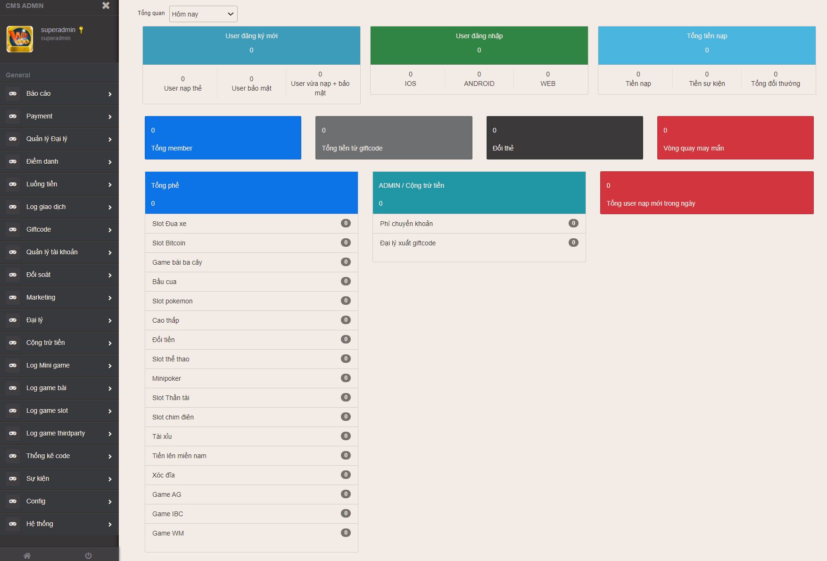
Task: Click the gamepad icon next to Log giao dịch
Action: click(13, 207)
